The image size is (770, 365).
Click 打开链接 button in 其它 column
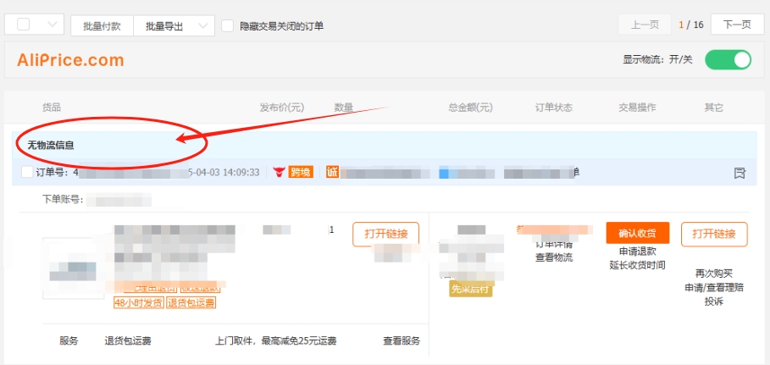tap(714, 234)
